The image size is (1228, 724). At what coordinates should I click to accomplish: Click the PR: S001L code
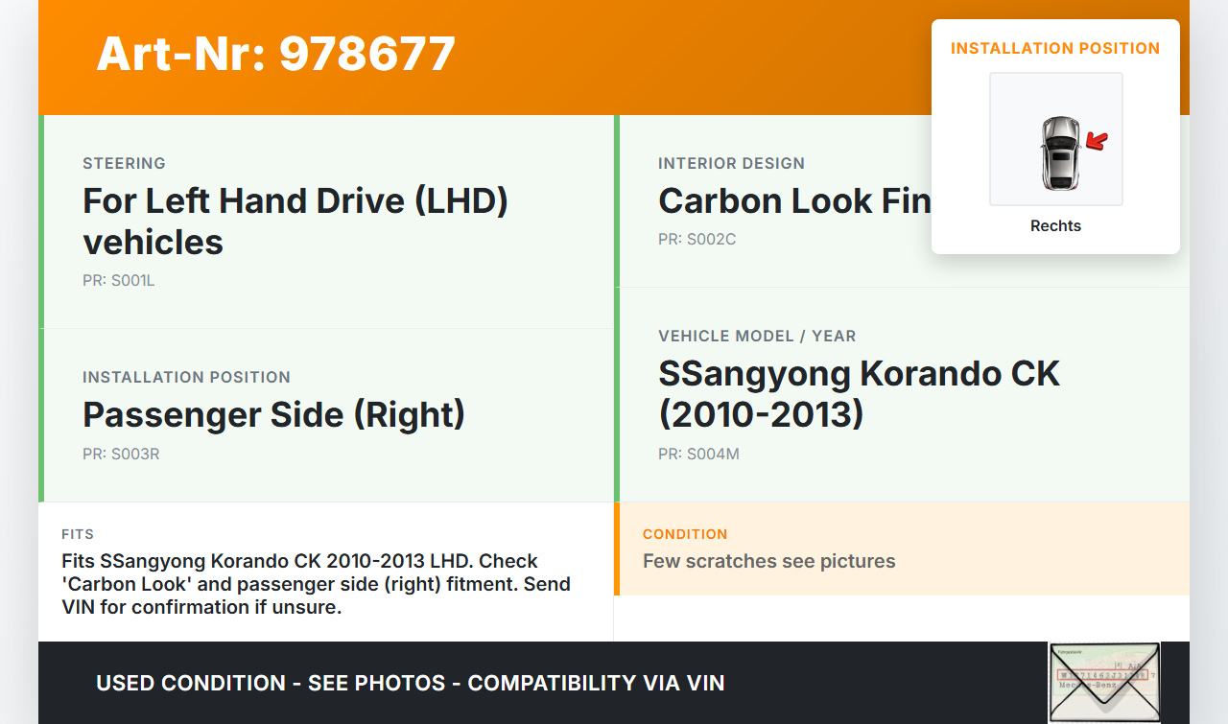118,281
